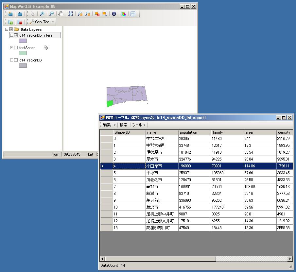This screenshot has width=296, height=272.
Task: Click the Add Layer green plus icon
Action: pos(10,22)
